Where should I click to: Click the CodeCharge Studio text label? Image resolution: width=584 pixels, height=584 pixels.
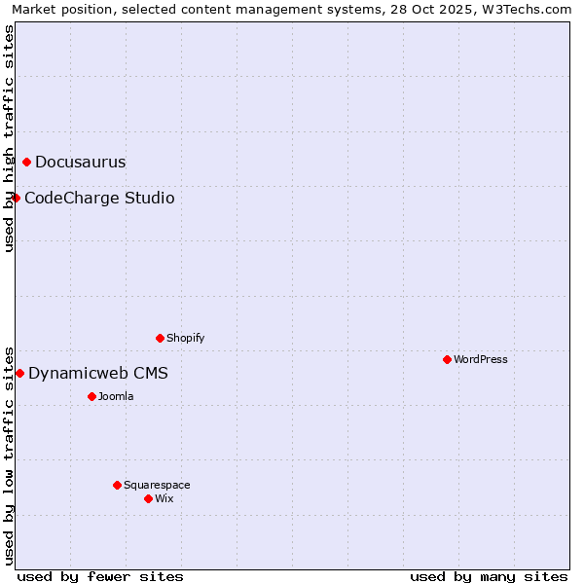99,199
